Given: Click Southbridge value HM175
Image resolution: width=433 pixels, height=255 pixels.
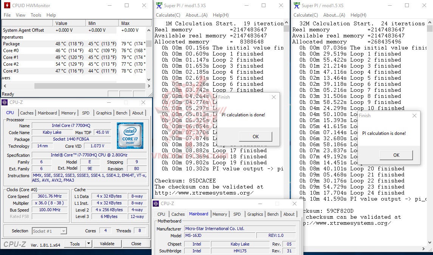Looking at the screenshot, I should click(x=240, y=251).
